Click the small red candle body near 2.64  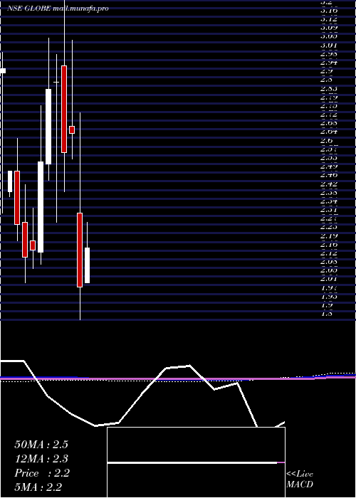(x=72, y=129)
